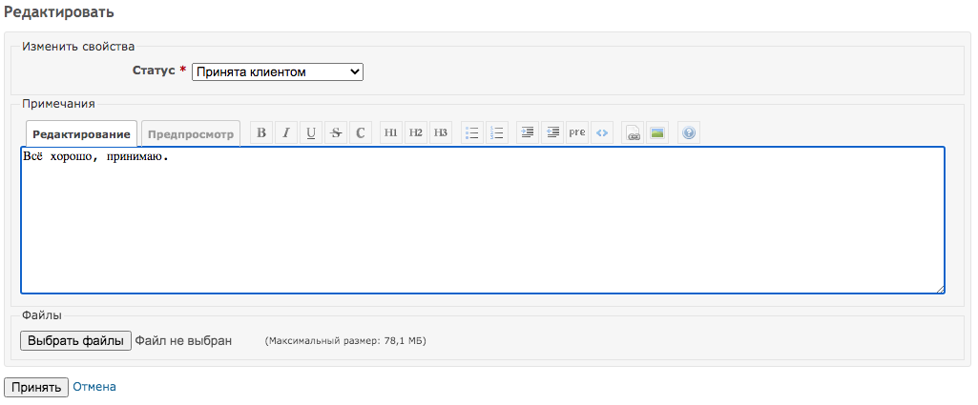Apply strikethrough formatting
Screen dimensions: 978x405
click(x=336, y=133)
